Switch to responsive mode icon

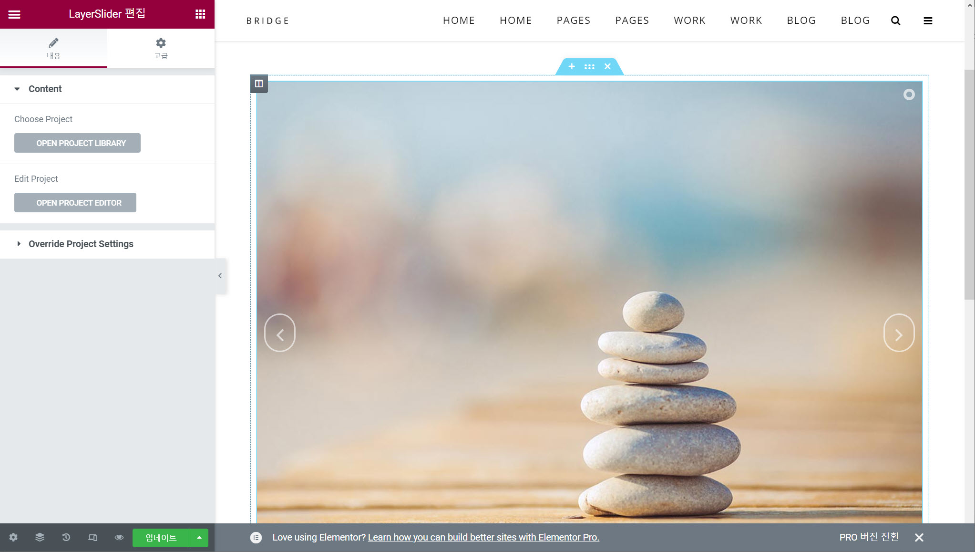(x=92, y=538)
